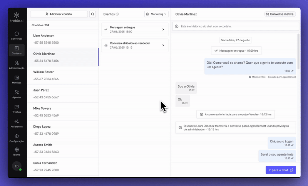Viewport: 308px width, 186px height.
Task: Expand Conversa atribuída ao vendedor chevron
Action: point(163,45)
